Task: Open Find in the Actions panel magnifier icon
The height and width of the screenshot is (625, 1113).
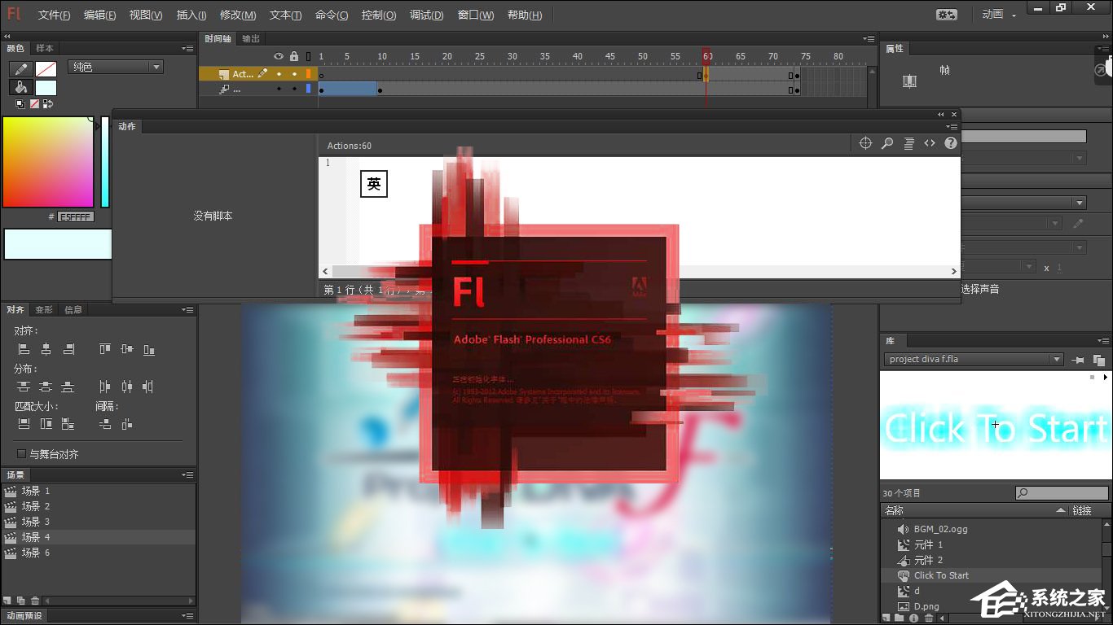Action: click(x=887, y=142)
